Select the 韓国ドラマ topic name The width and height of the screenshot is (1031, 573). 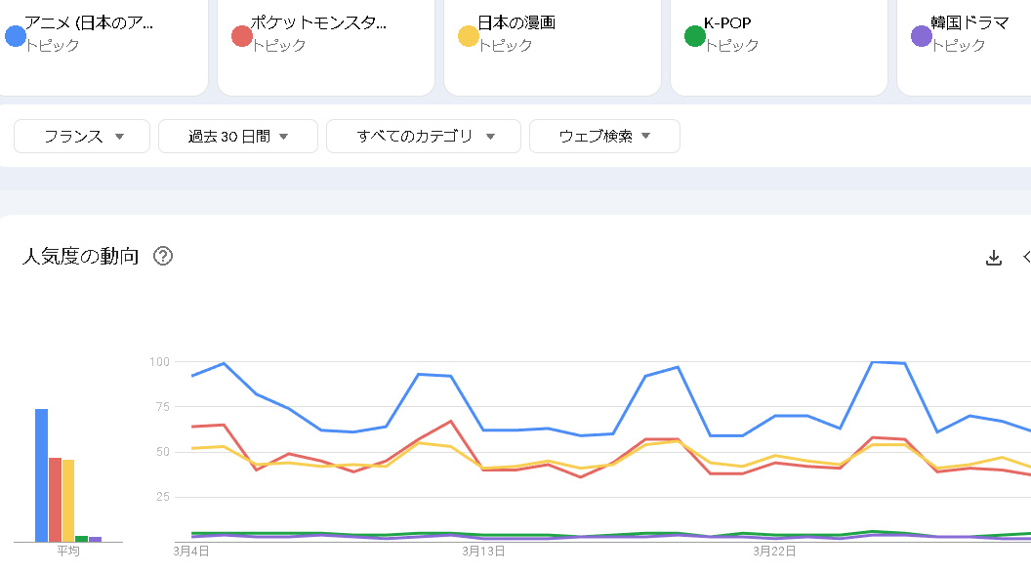[969, 22]
